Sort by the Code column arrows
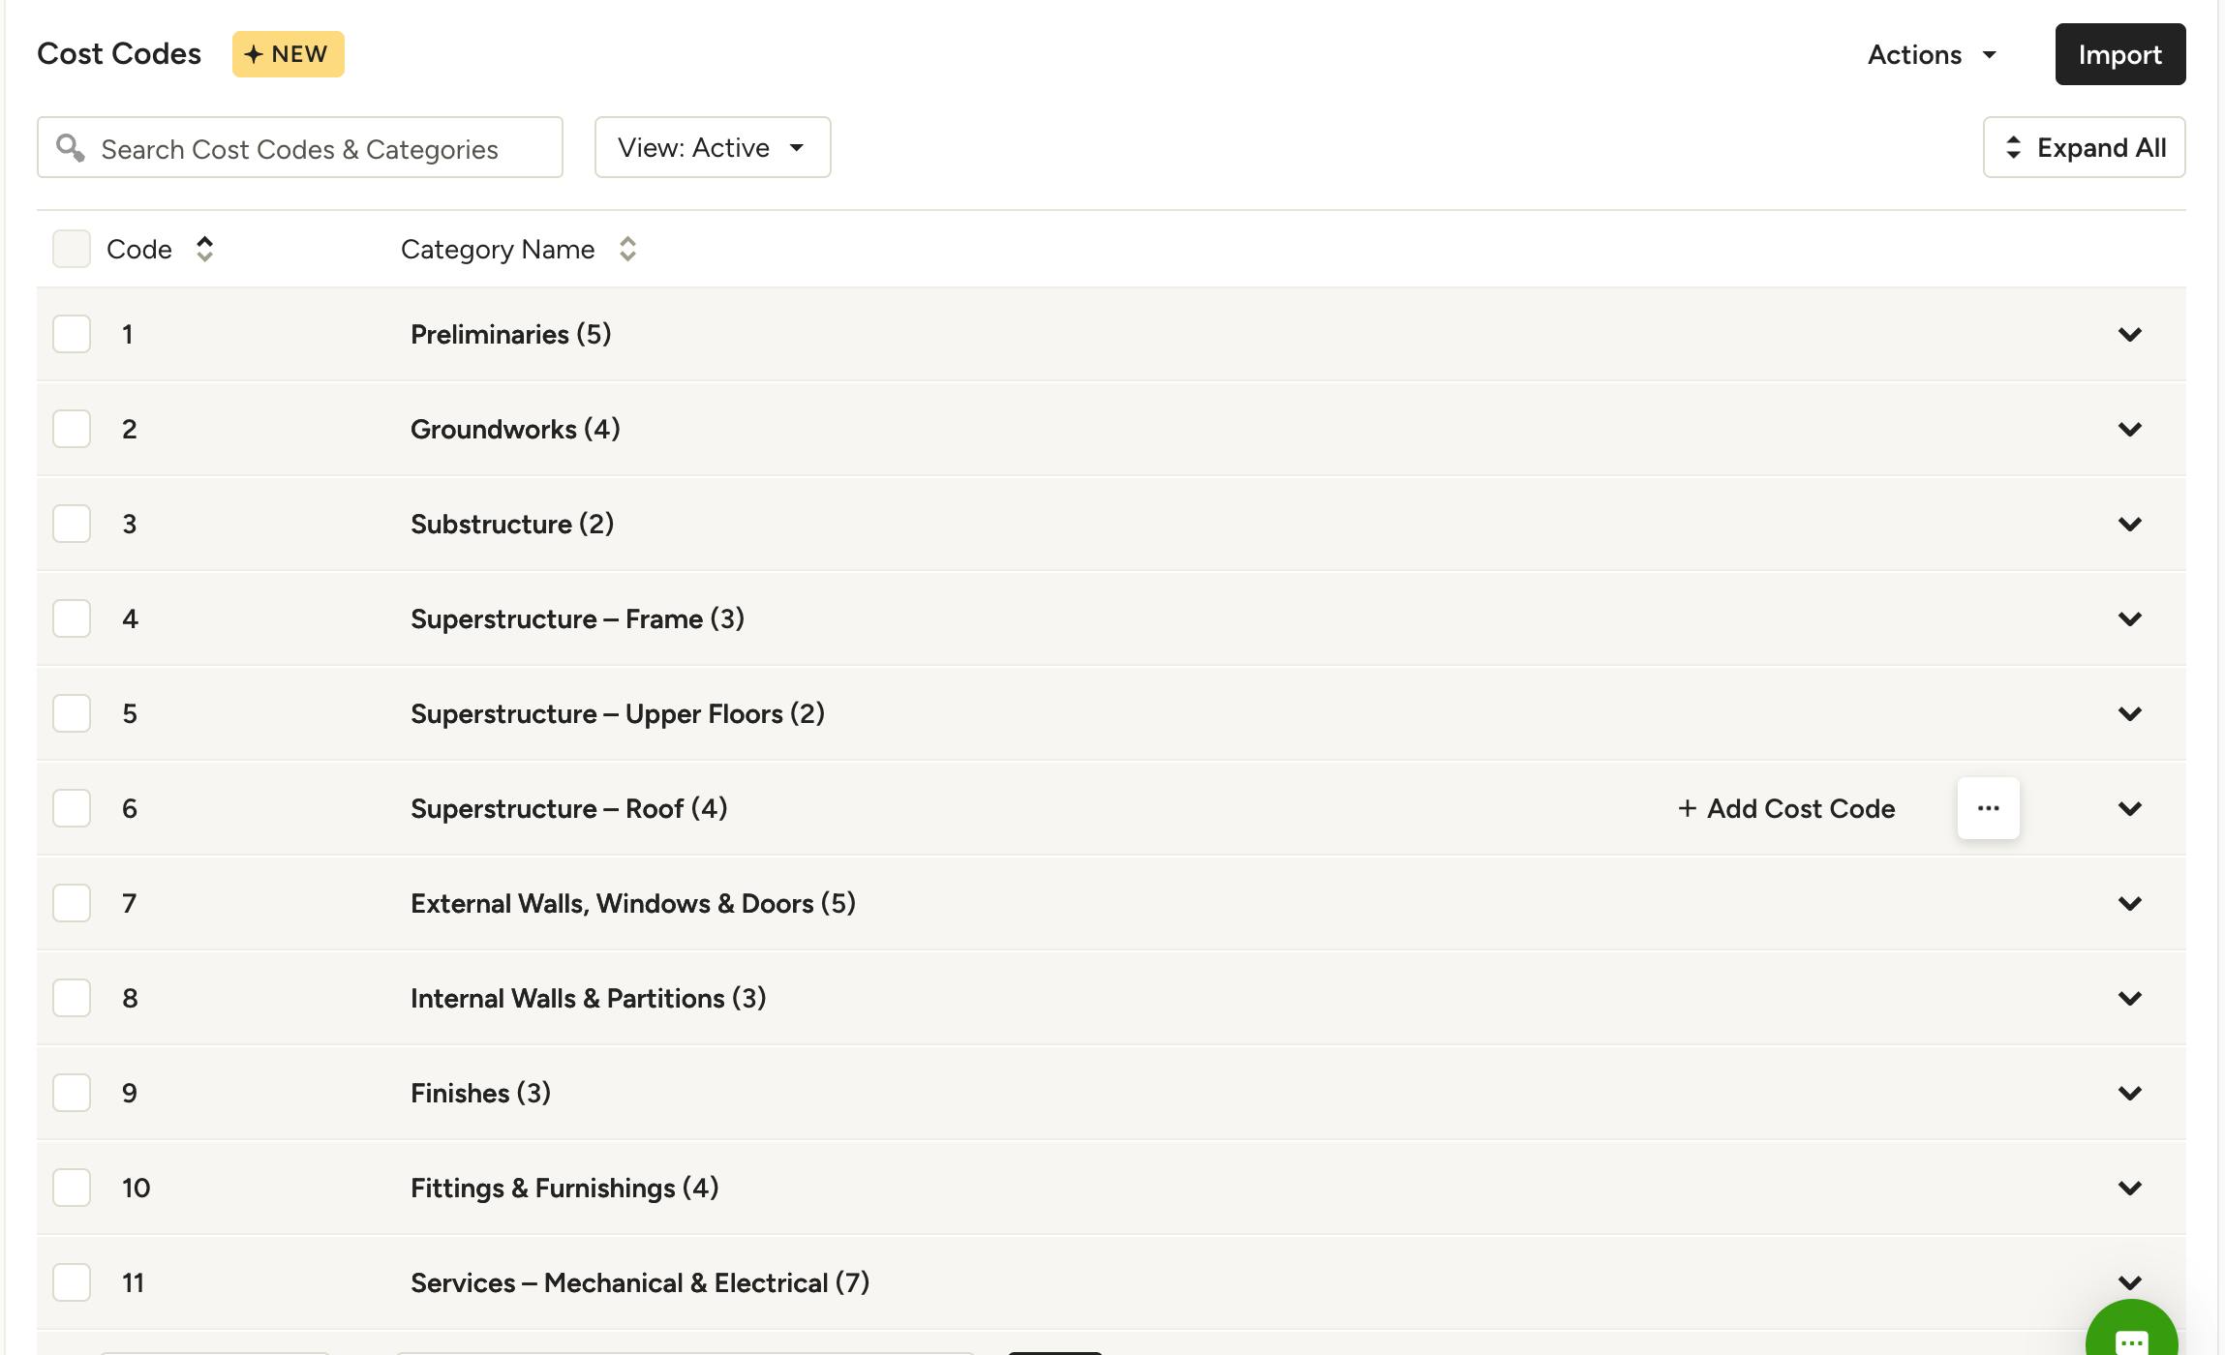 [204, 249]
